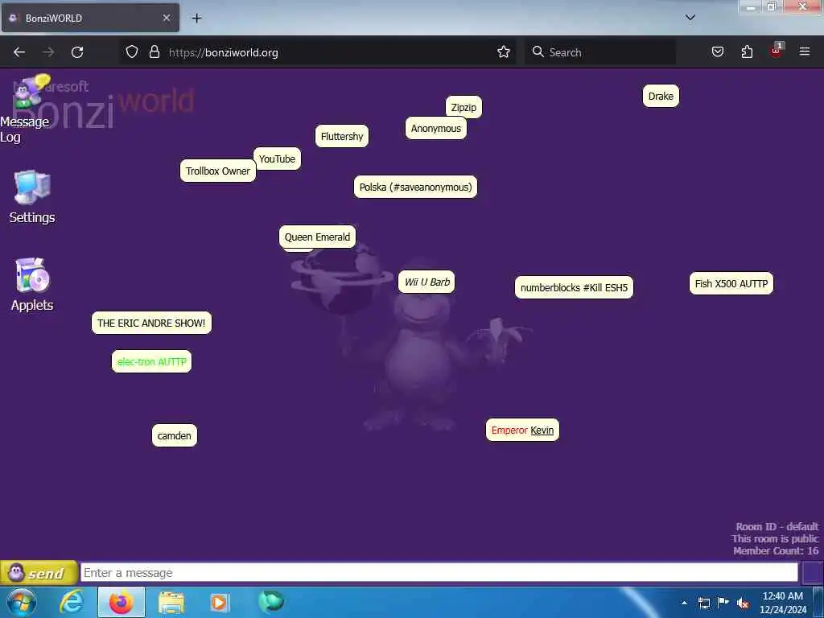Reload the page
The image size is (824, 618).
tap(77, 52)
